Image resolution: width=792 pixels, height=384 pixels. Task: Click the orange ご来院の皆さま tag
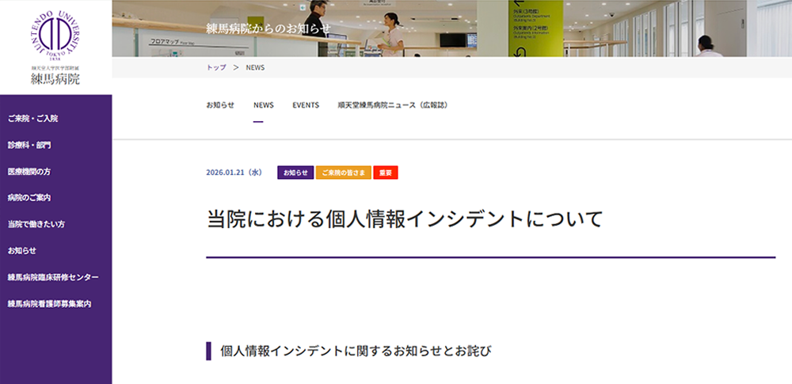[x=343, y=173]
